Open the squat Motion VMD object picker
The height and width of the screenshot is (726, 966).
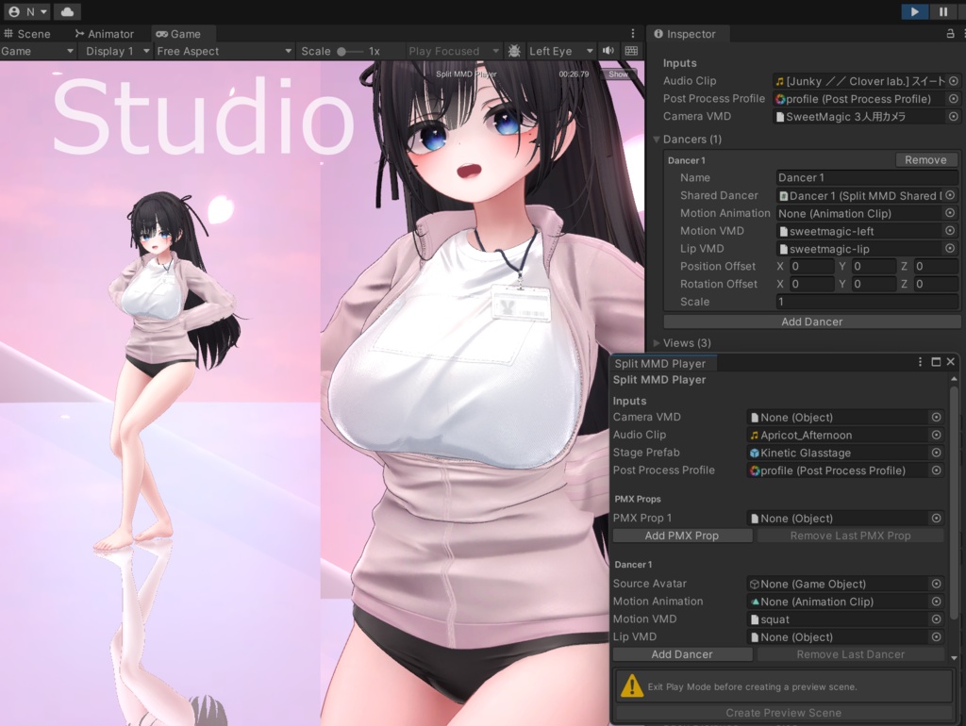tap(937, 619)
